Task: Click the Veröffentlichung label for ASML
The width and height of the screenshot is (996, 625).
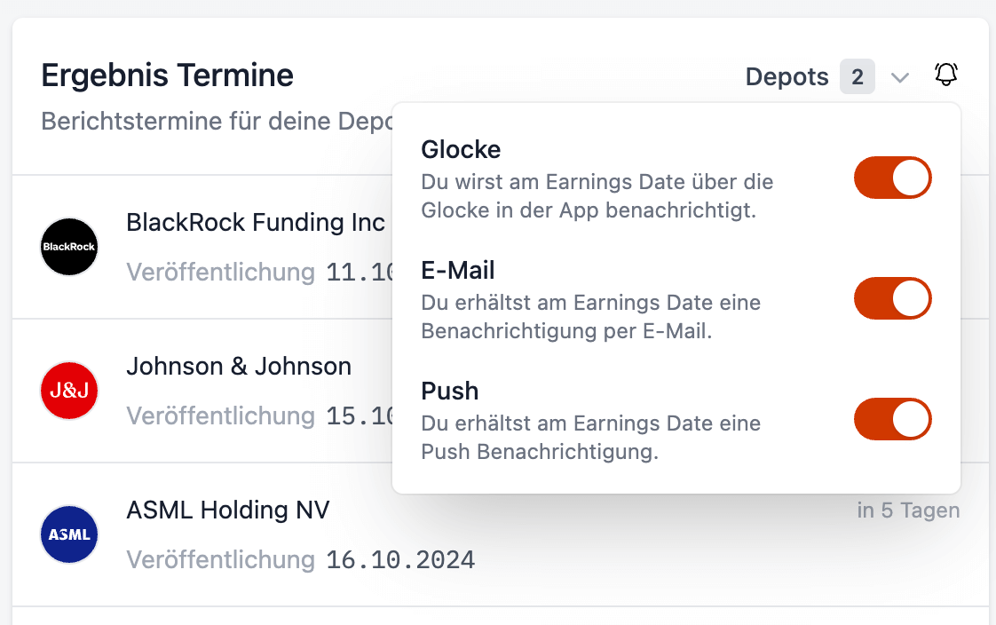Action: pos(221,559)
